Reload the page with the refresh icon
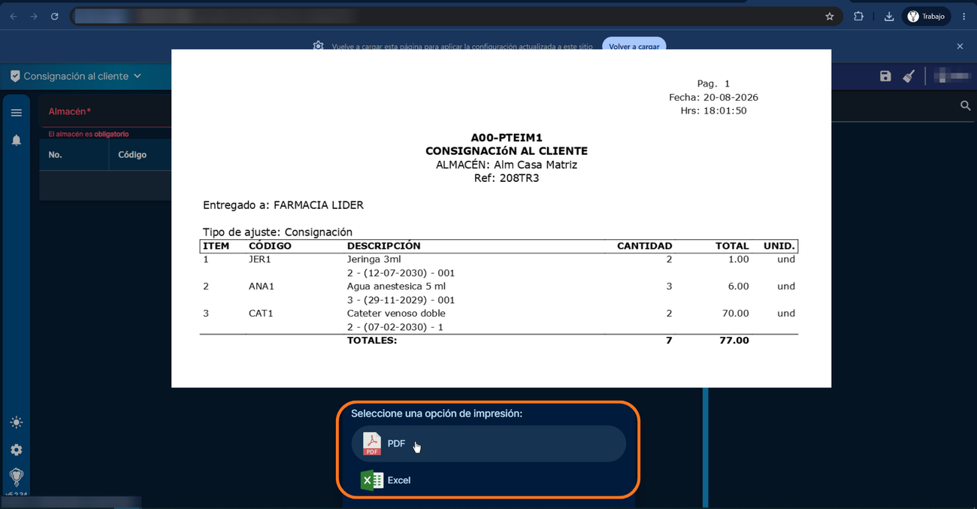977x509 pixels. [55, 17]
